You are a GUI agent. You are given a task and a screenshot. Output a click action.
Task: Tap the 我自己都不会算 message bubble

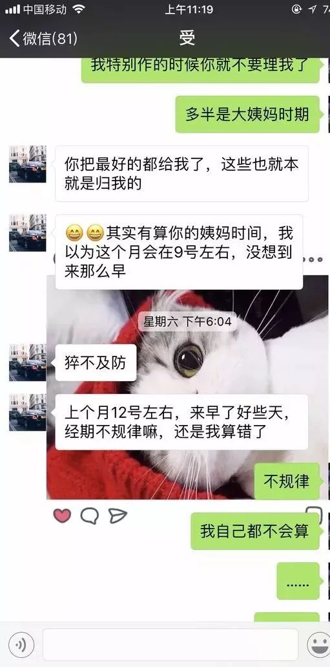click(255, 531)
